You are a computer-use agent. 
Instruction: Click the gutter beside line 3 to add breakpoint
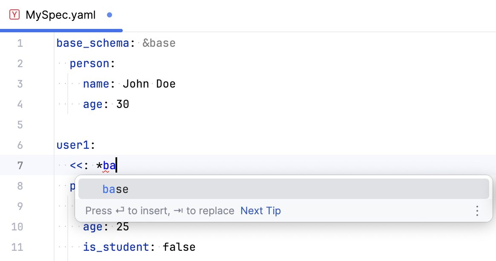[x=40, y=84]
